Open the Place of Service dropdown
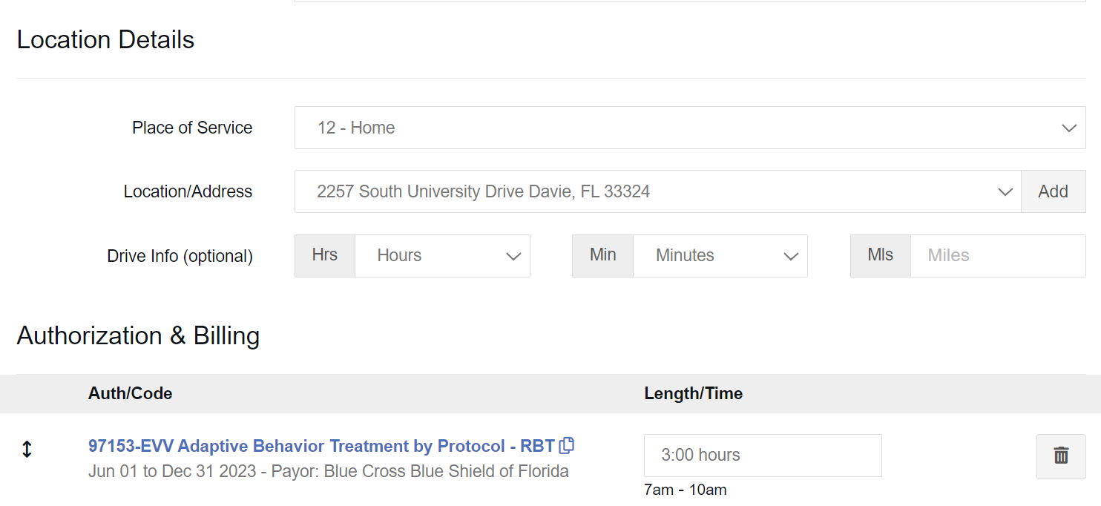Viewport: 1101px width, 506px height. pyautogui.click(x=668, y=128)
